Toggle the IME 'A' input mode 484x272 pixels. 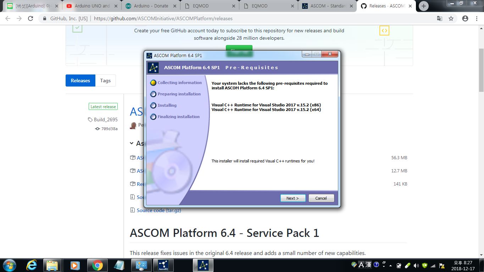point(361,265)
